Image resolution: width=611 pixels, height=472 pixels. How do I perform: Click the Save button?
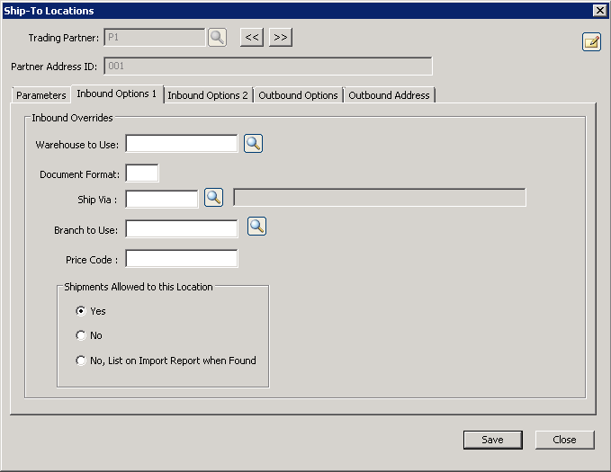click(492, 440)
